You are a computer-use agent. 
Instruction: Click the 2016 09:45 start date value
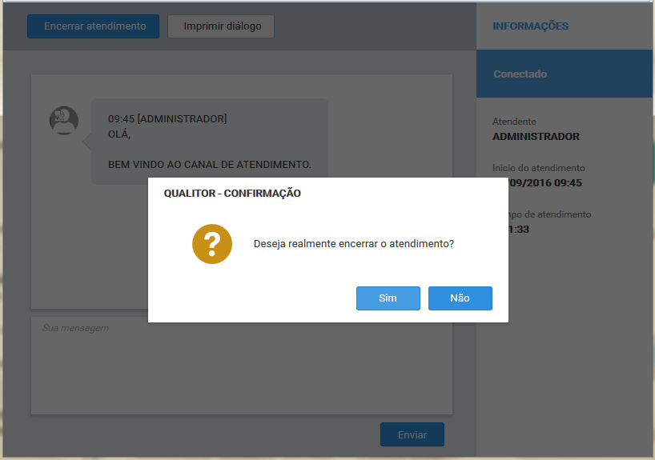(549, 183)
